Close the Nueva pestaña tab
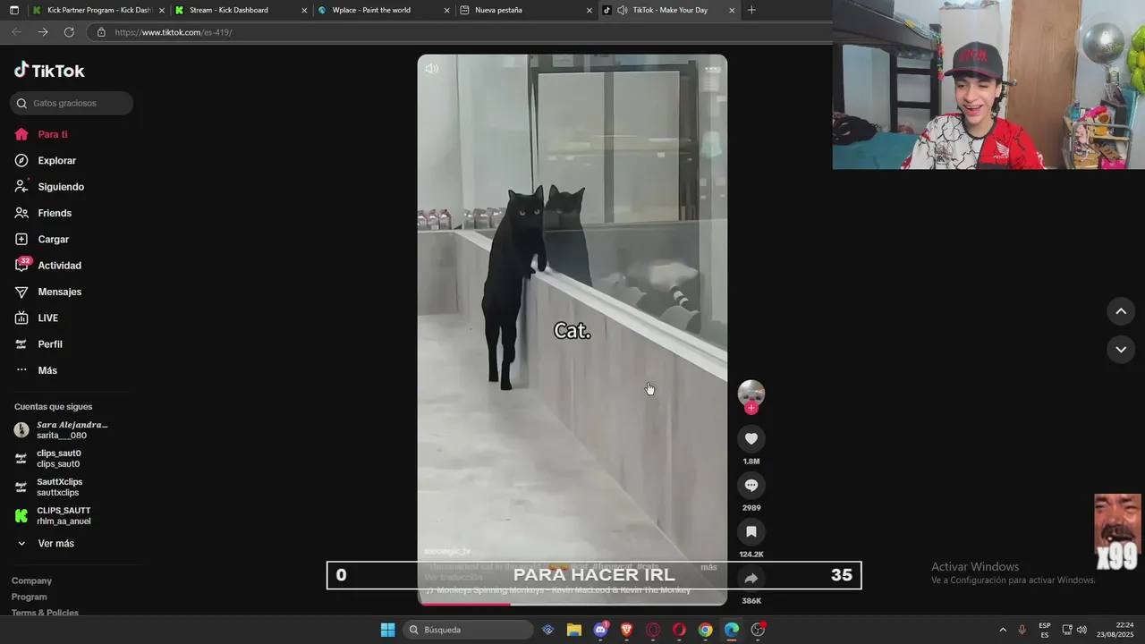Viewport: 1145px width, 644px height. pos(589,11)
